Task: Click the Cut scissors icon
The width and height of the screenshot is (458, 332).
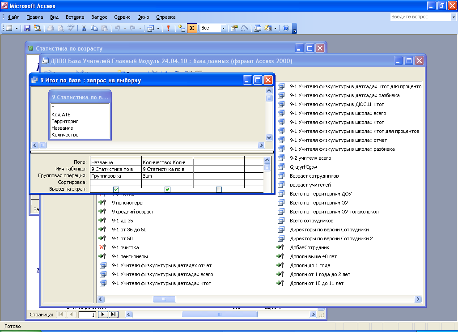Action: (84, 28)
